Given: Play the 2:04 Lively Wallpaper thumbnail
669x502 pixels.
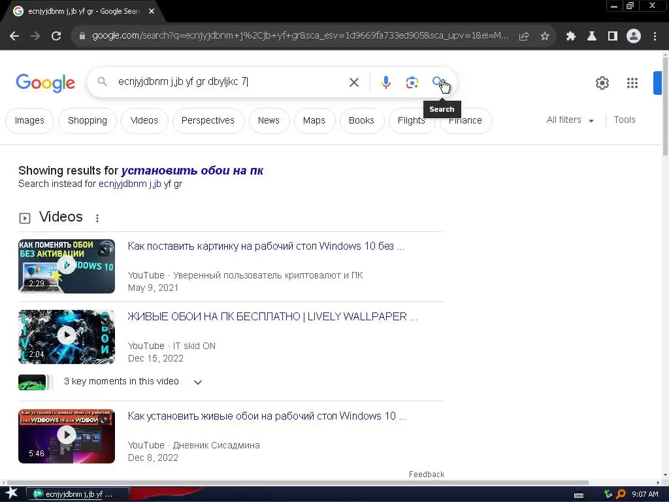Looking at the screenshot, I should point(67,337).
